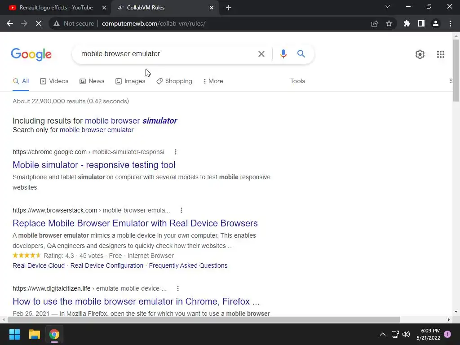Viewport: 460px width, 345px height.
Task: Toggle the Chrome side panel icon
Action: click(421, 23)
